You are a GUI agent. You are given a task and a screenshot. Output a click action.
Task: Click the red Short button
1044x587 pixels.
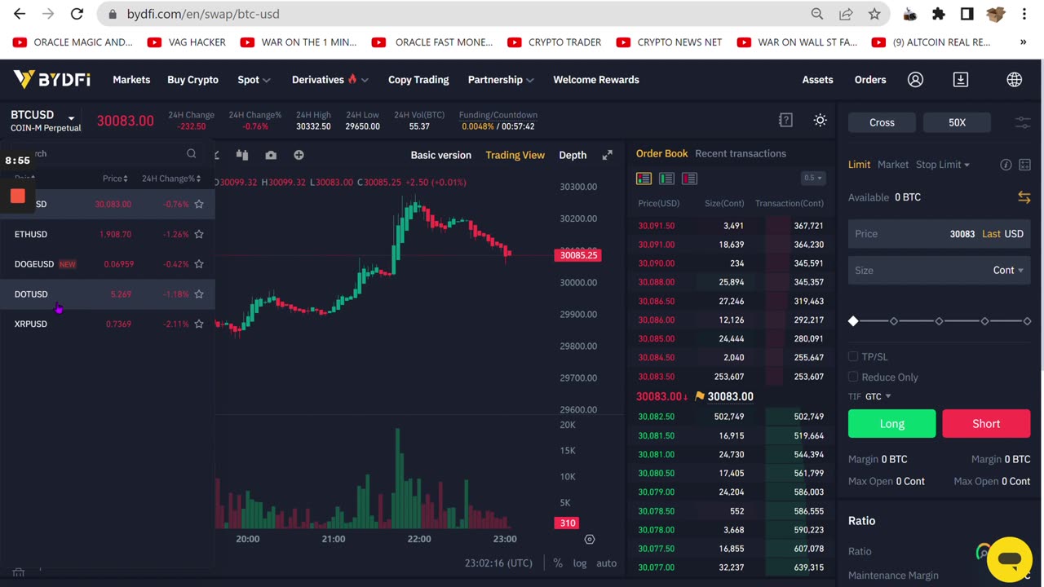coord(986,424)
